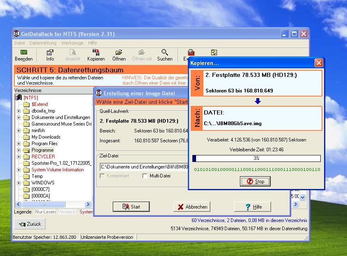The height and width of the screenshot is (256, 347).
Task: Click the Öffnen mit toolbar icon
Action: click(142, 52)
